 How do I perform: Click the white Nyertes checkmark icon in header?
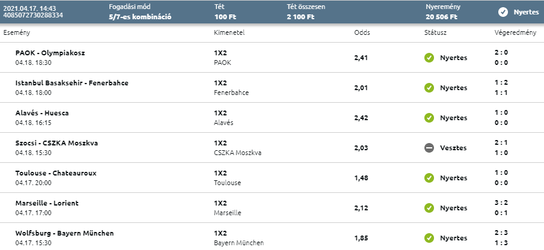point(503,12)
